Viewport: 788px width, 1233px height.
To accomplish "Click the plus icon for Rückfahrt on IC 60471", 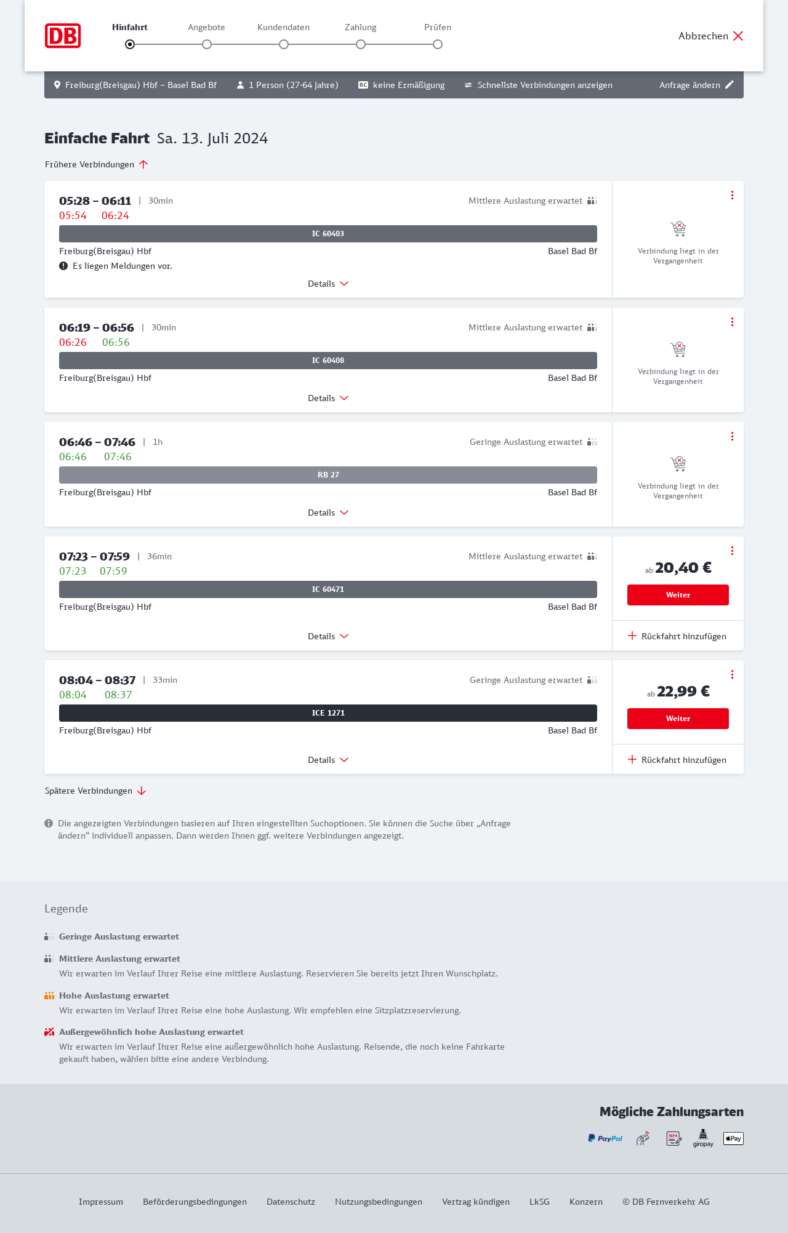I will click(632, 636).
